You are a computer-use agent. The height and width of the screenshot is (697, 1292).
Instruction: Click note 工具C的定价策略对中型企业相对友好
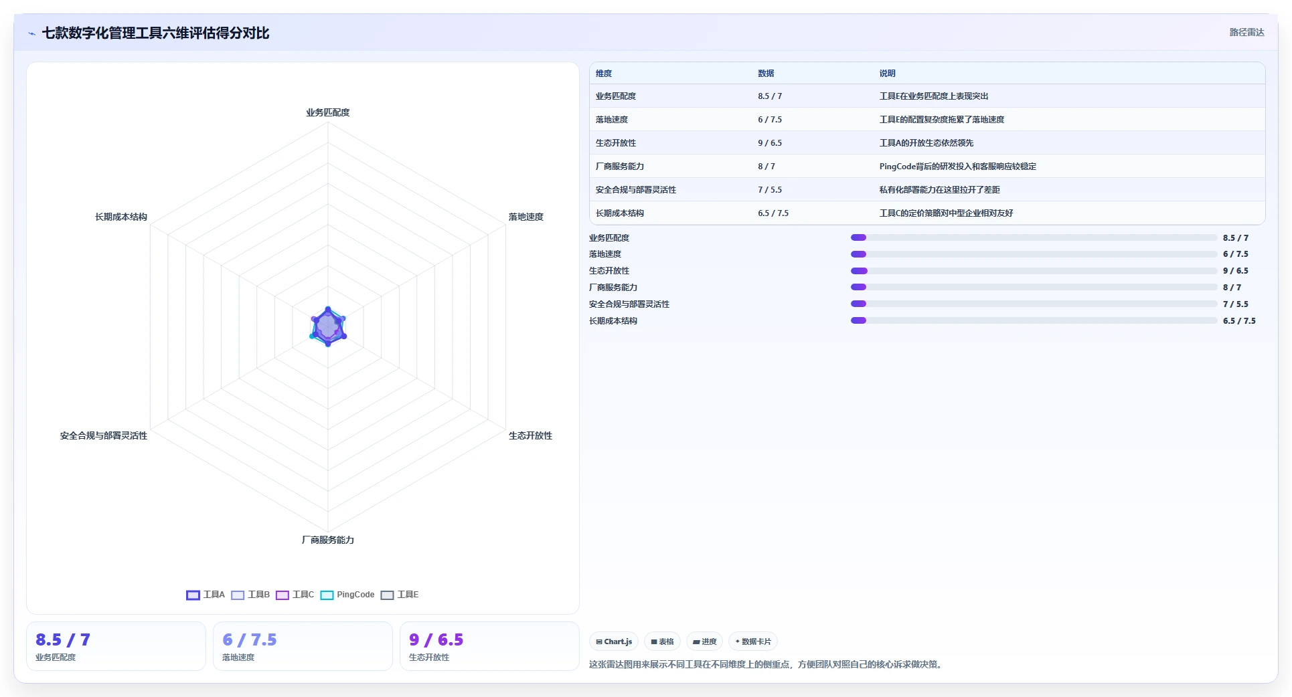point(947,213)
